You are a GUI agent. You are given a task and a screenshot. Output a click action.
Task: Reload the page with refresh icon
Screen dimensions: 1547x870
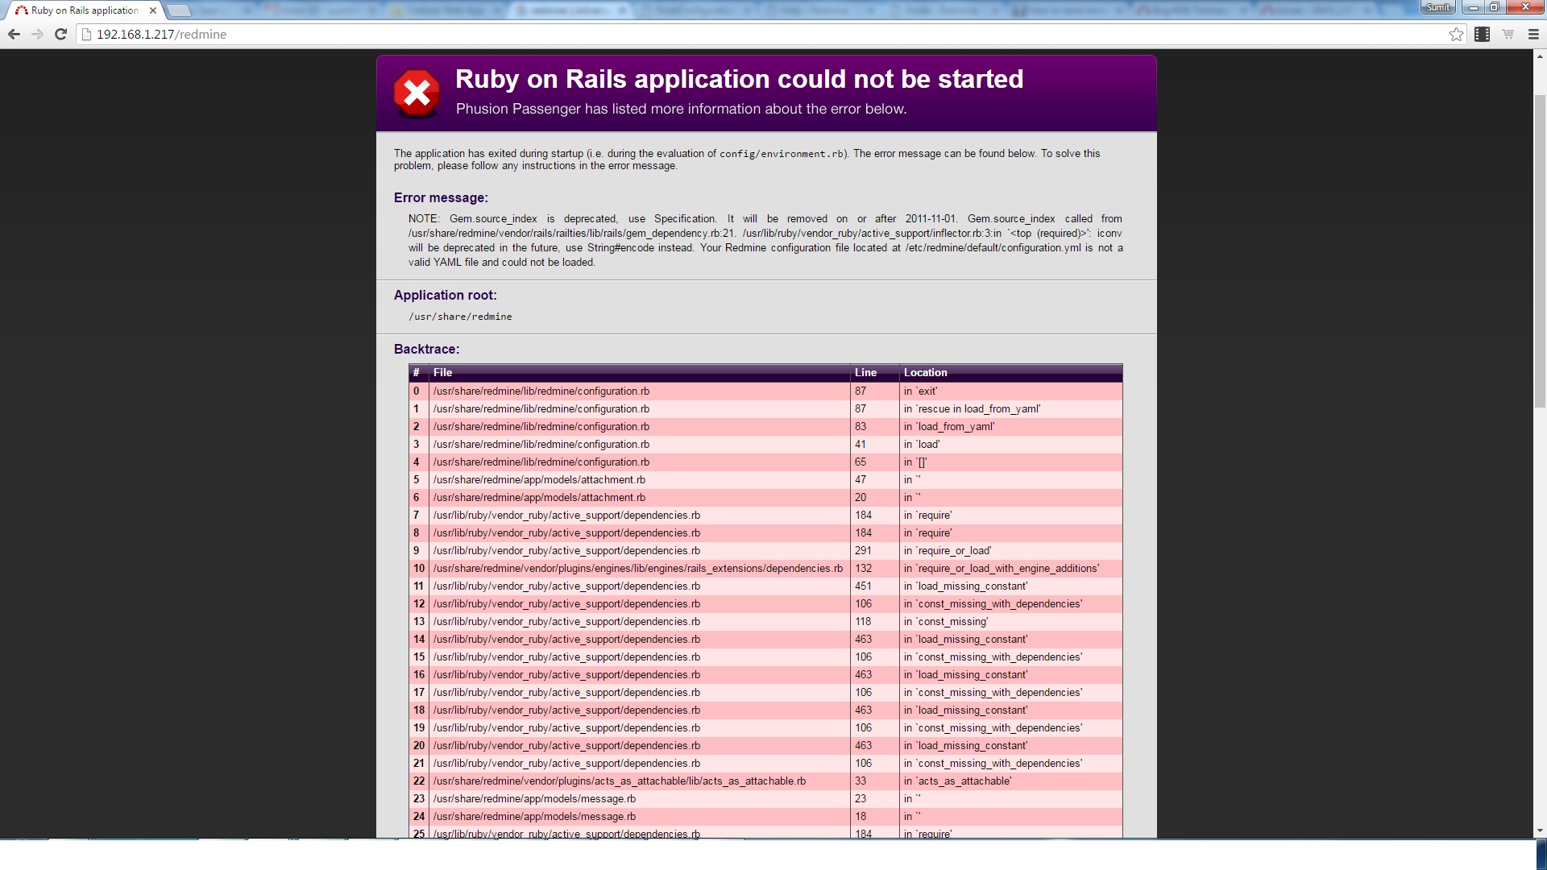coord(60,34)
